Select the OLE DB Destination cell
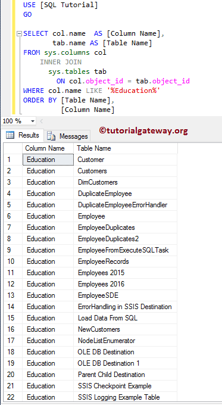Viewport: 222px width, 405px height. [x=126, y=352]
